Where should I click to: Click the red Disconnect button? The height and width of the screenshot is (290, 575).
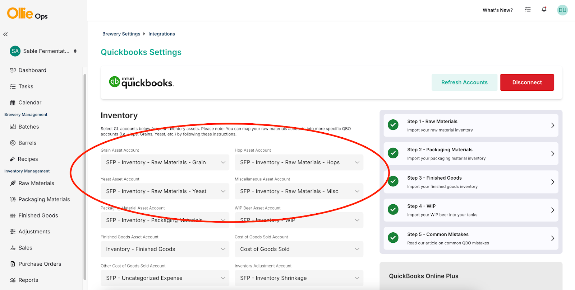tap(527, 82)
